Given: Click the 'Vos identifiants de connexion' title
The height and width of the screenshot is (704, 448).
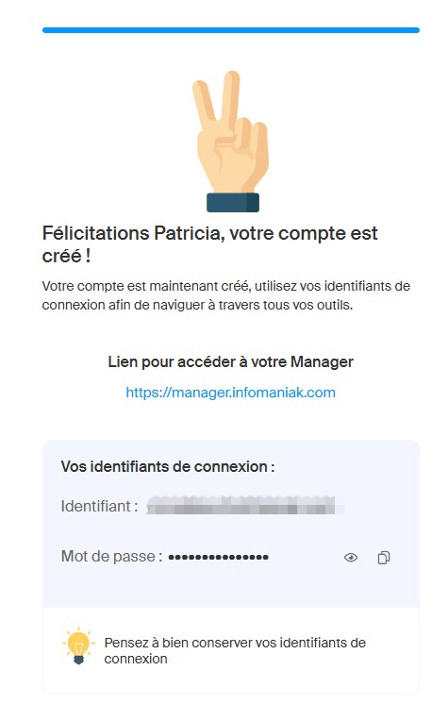Looking at the screenshot, I should (x=168, y=467).
